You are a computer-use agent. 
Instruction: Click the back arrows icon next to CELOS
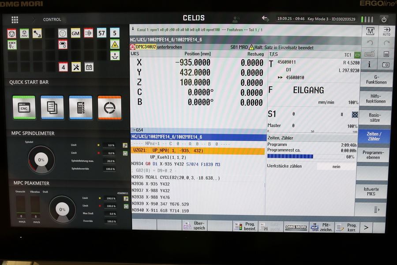click(266, 18)
